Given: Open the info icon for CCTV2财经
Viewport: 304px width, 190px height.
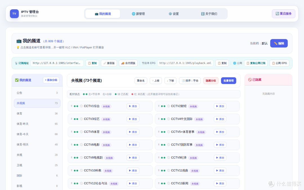Looking at the screenshot, I should [x=169, y=106].
